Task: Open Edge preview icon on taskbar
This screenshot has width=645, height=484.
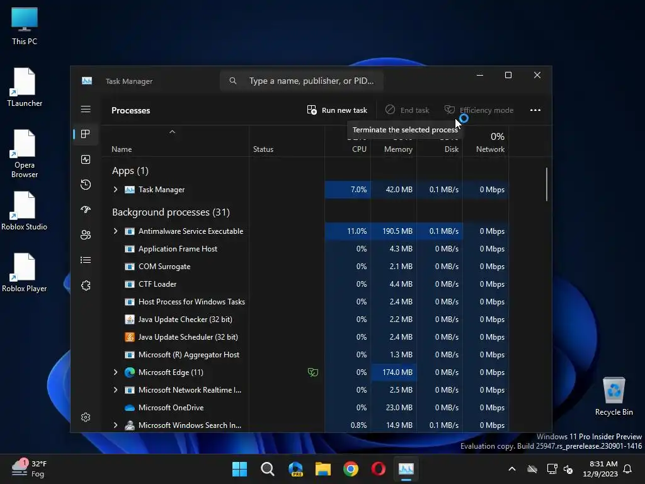Action: coord(295,469)
